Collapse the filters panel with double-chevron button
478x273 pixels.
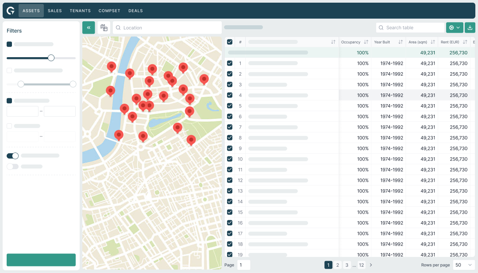(89, 27)
